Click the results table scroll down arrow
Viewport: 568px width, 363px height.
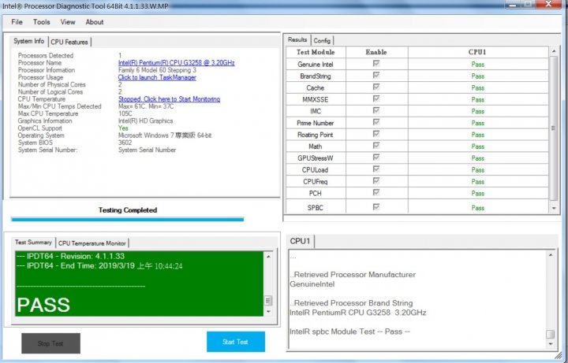click(x=554, y=208)
